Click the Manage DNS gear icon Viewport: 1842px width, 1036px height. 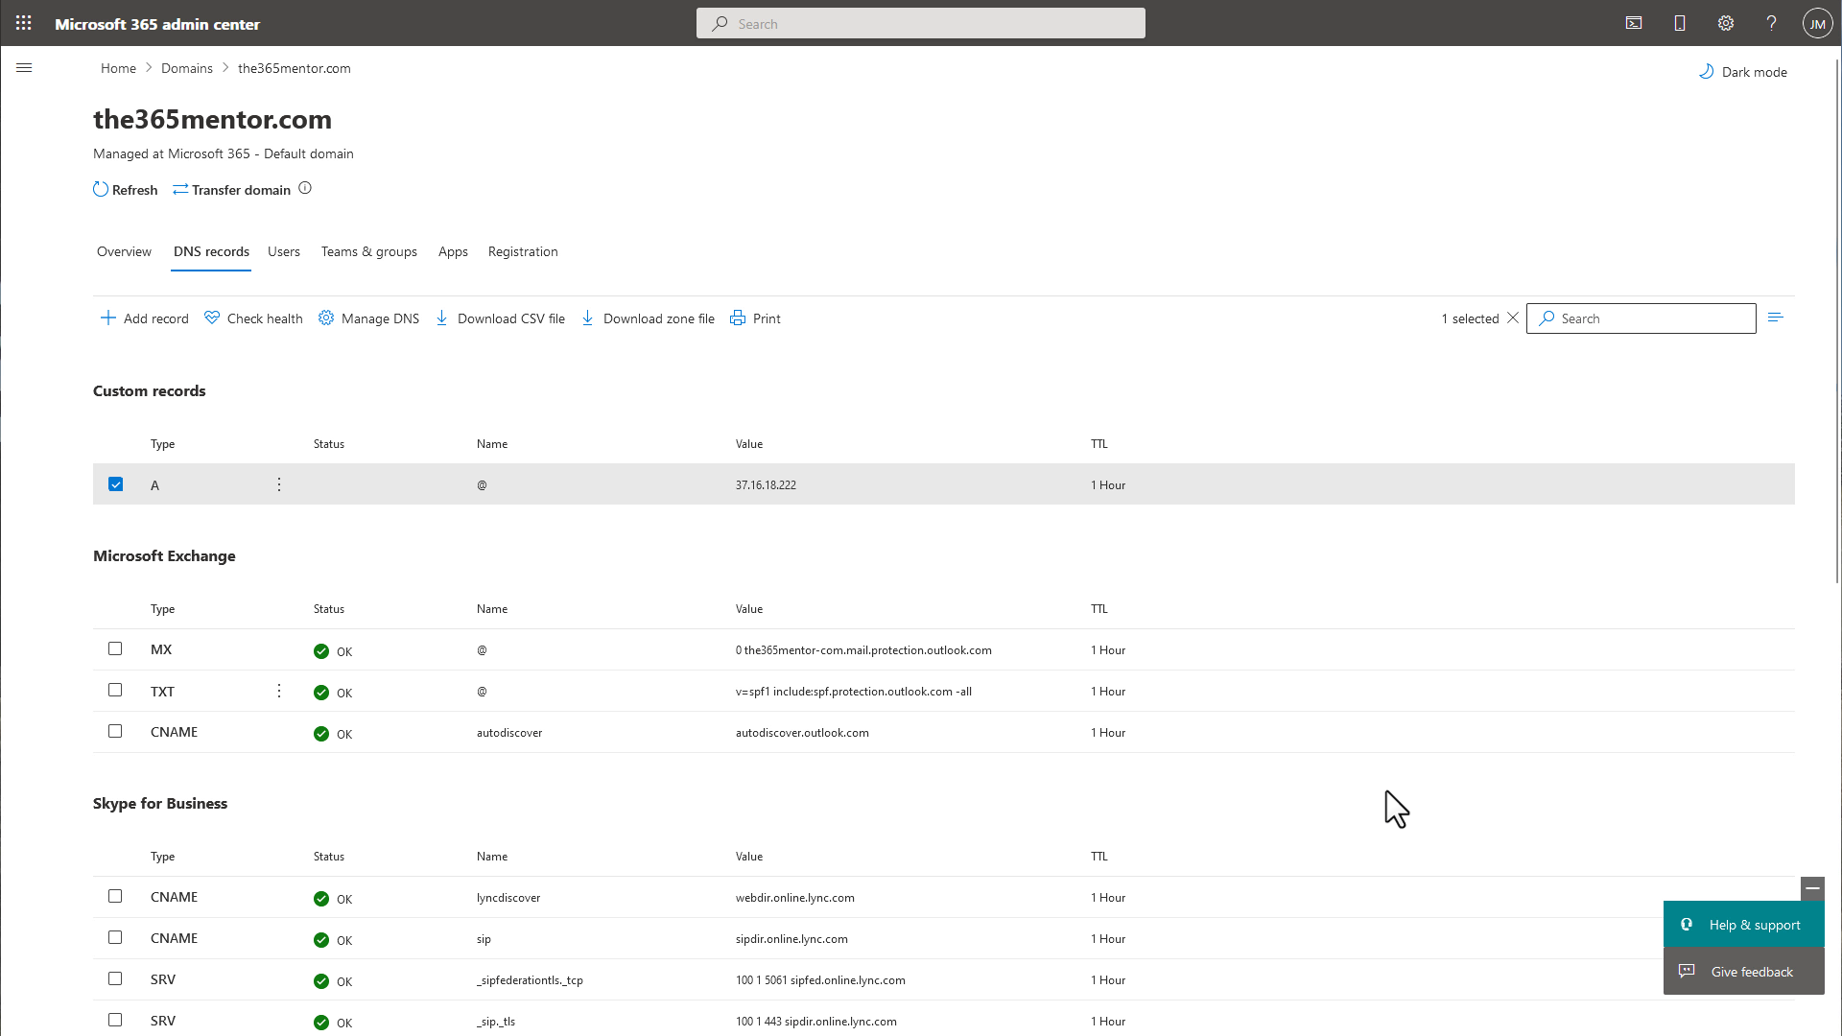point(326,318)
